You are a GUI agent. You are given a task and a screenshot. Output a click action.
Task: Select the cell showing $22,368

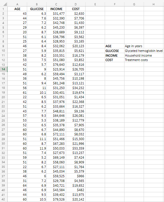[x=76, y=102]
